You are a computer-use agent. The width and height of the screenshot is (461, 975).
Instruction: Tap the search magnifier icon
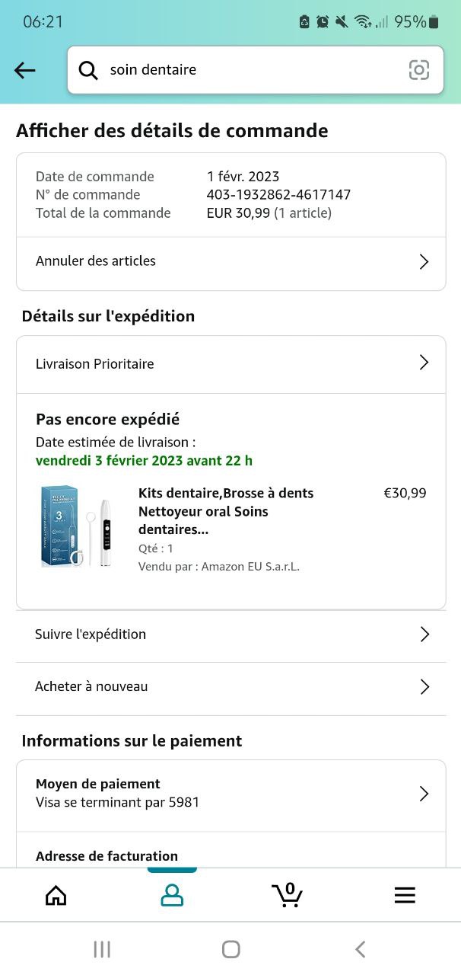88,70
